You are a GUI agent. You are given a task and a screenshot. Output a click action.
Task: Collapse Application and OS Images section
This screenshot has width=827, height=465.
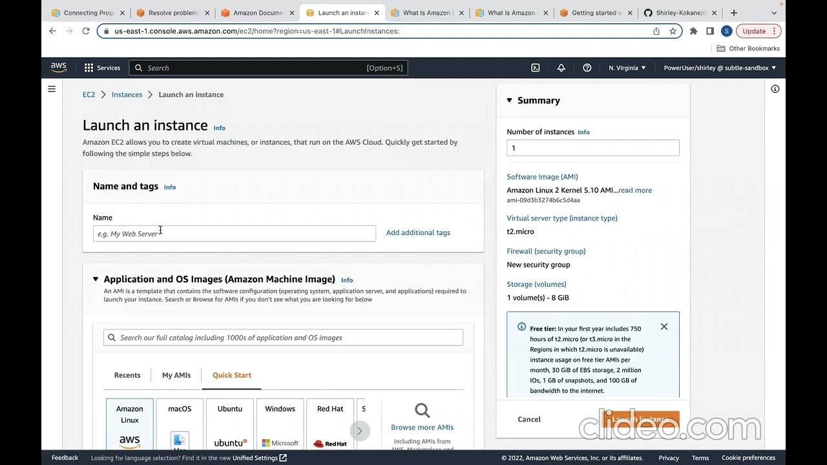pyautogui.click(x=96, y=279)
